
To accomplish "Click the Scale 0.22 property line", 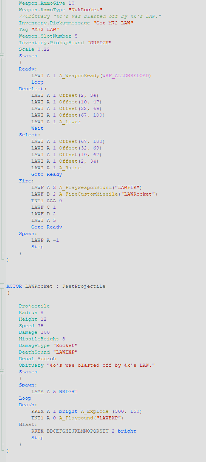I will [x=34, y=49].
